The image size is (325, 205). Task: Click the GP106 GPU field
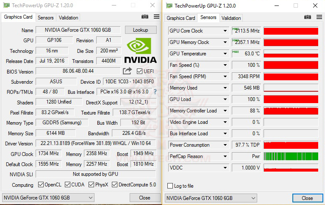(x=54, y=40)
